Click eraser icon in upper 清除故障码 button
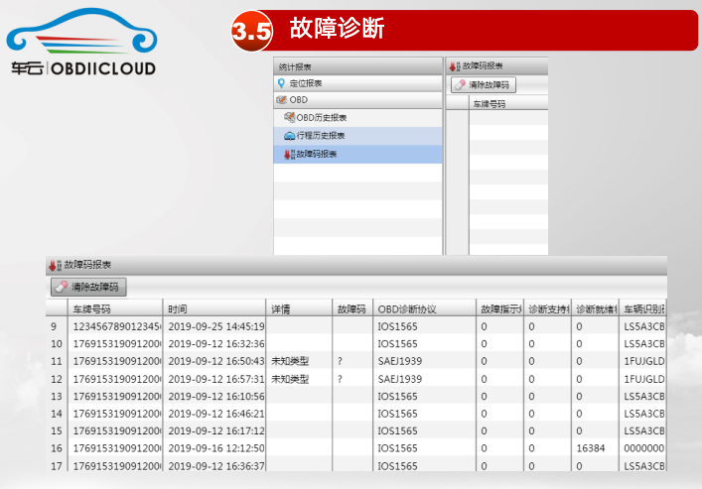The height and width of the screenshot is (489, 702). pos(460,85)
